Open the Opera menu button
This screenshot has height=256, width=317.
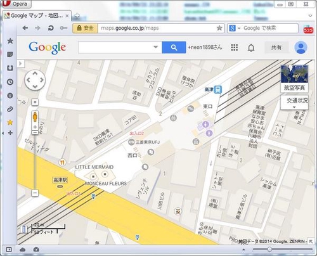tap(16, 4)
